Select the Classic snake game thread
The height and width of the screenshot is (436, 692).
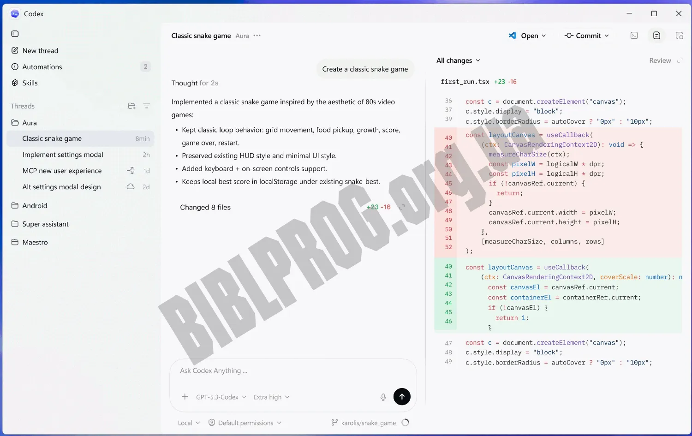pos(81,138)
